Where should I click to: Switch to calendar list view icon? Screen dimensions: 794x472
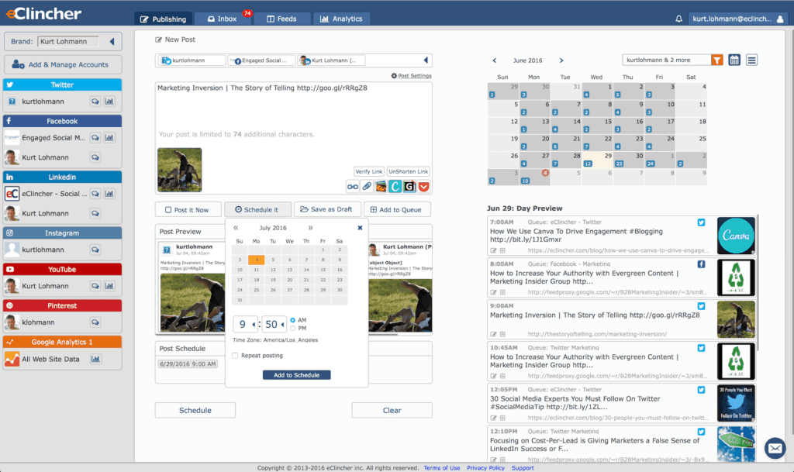(x=751, y=60)
